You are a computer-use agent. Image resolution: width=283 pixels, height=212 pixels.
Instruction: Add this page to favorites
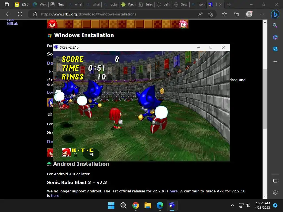click(x=210, y=14)
